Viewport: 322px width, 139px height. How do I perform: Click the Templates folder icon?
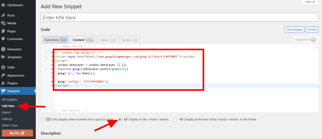click(3, 57)
